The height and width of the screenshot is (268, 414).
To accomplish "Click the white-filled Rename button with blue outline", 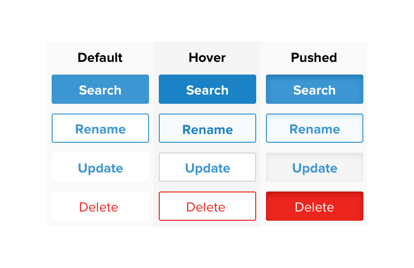I will 100,128.
